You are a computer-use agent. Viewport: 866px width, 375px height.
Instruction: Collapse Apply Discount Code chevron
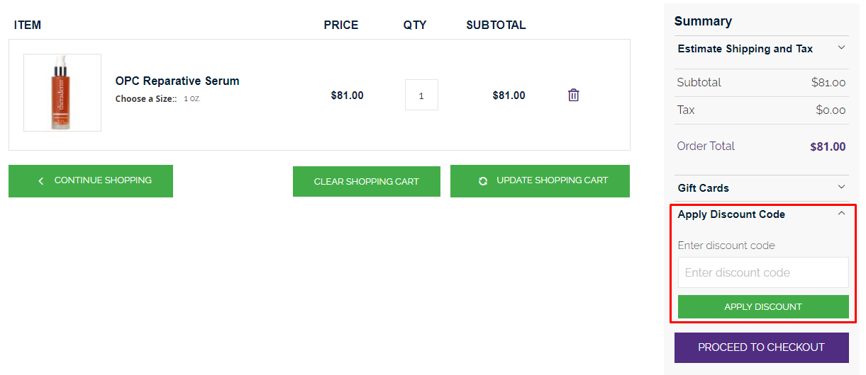(x=842, y=214)
